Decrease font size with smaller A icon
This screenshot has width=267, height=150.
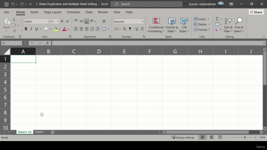68,21
